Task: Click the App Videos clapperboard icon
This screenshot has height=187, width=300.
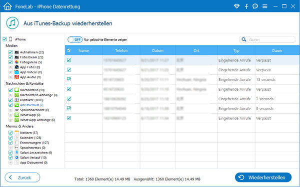Action: coord(17,72)
